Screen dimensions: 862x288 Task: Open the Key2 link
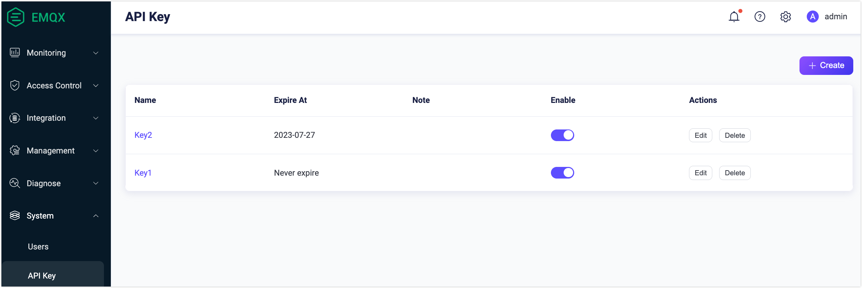click(x=143, y=135)
